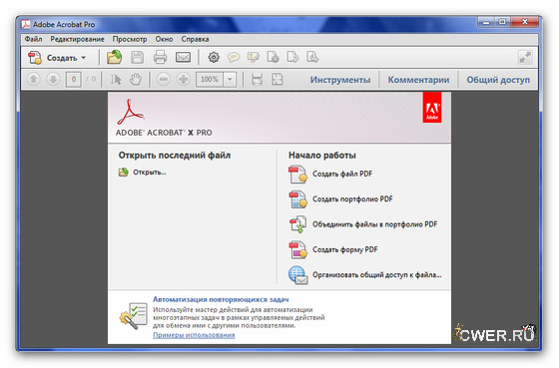Open the Инструменты panel

tap(340, 80)
